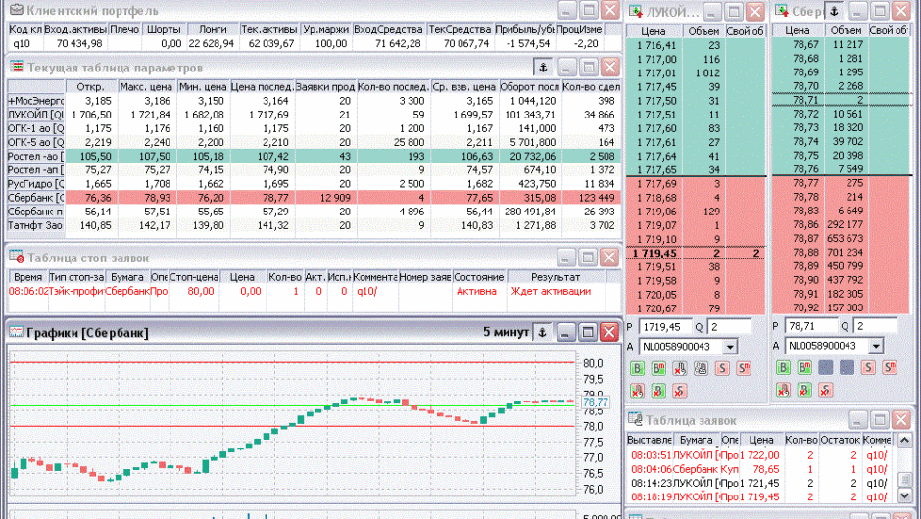This screenshot has width=921, height=519.
Task: Open account dropdown in Сбербанк order book
Action: (x=875, y=346)
